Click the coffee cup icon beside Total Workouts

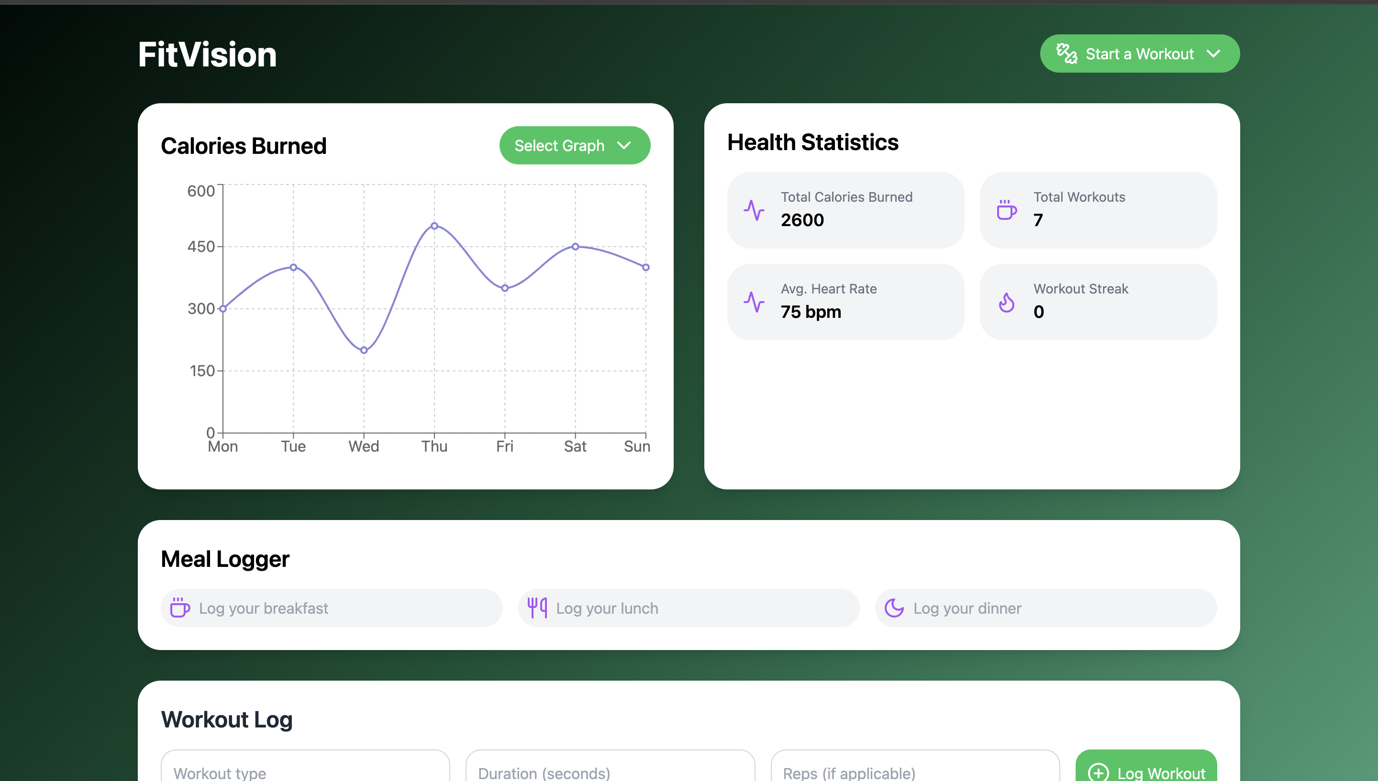click(1007, 210)
